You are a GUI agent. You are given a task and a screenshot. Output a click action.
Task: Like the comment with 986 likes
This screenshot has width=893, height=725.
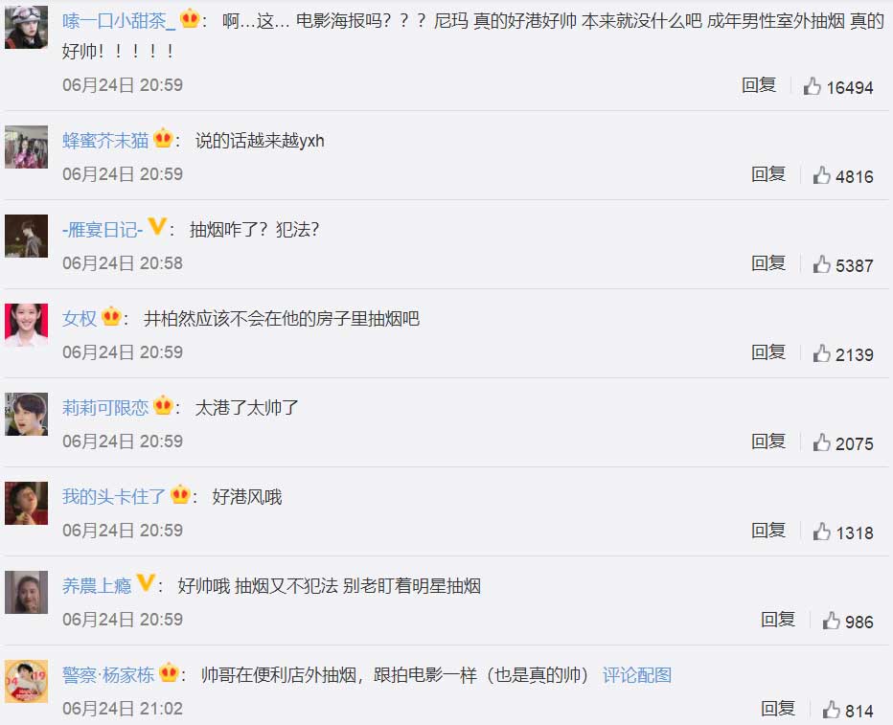(831, 621)
